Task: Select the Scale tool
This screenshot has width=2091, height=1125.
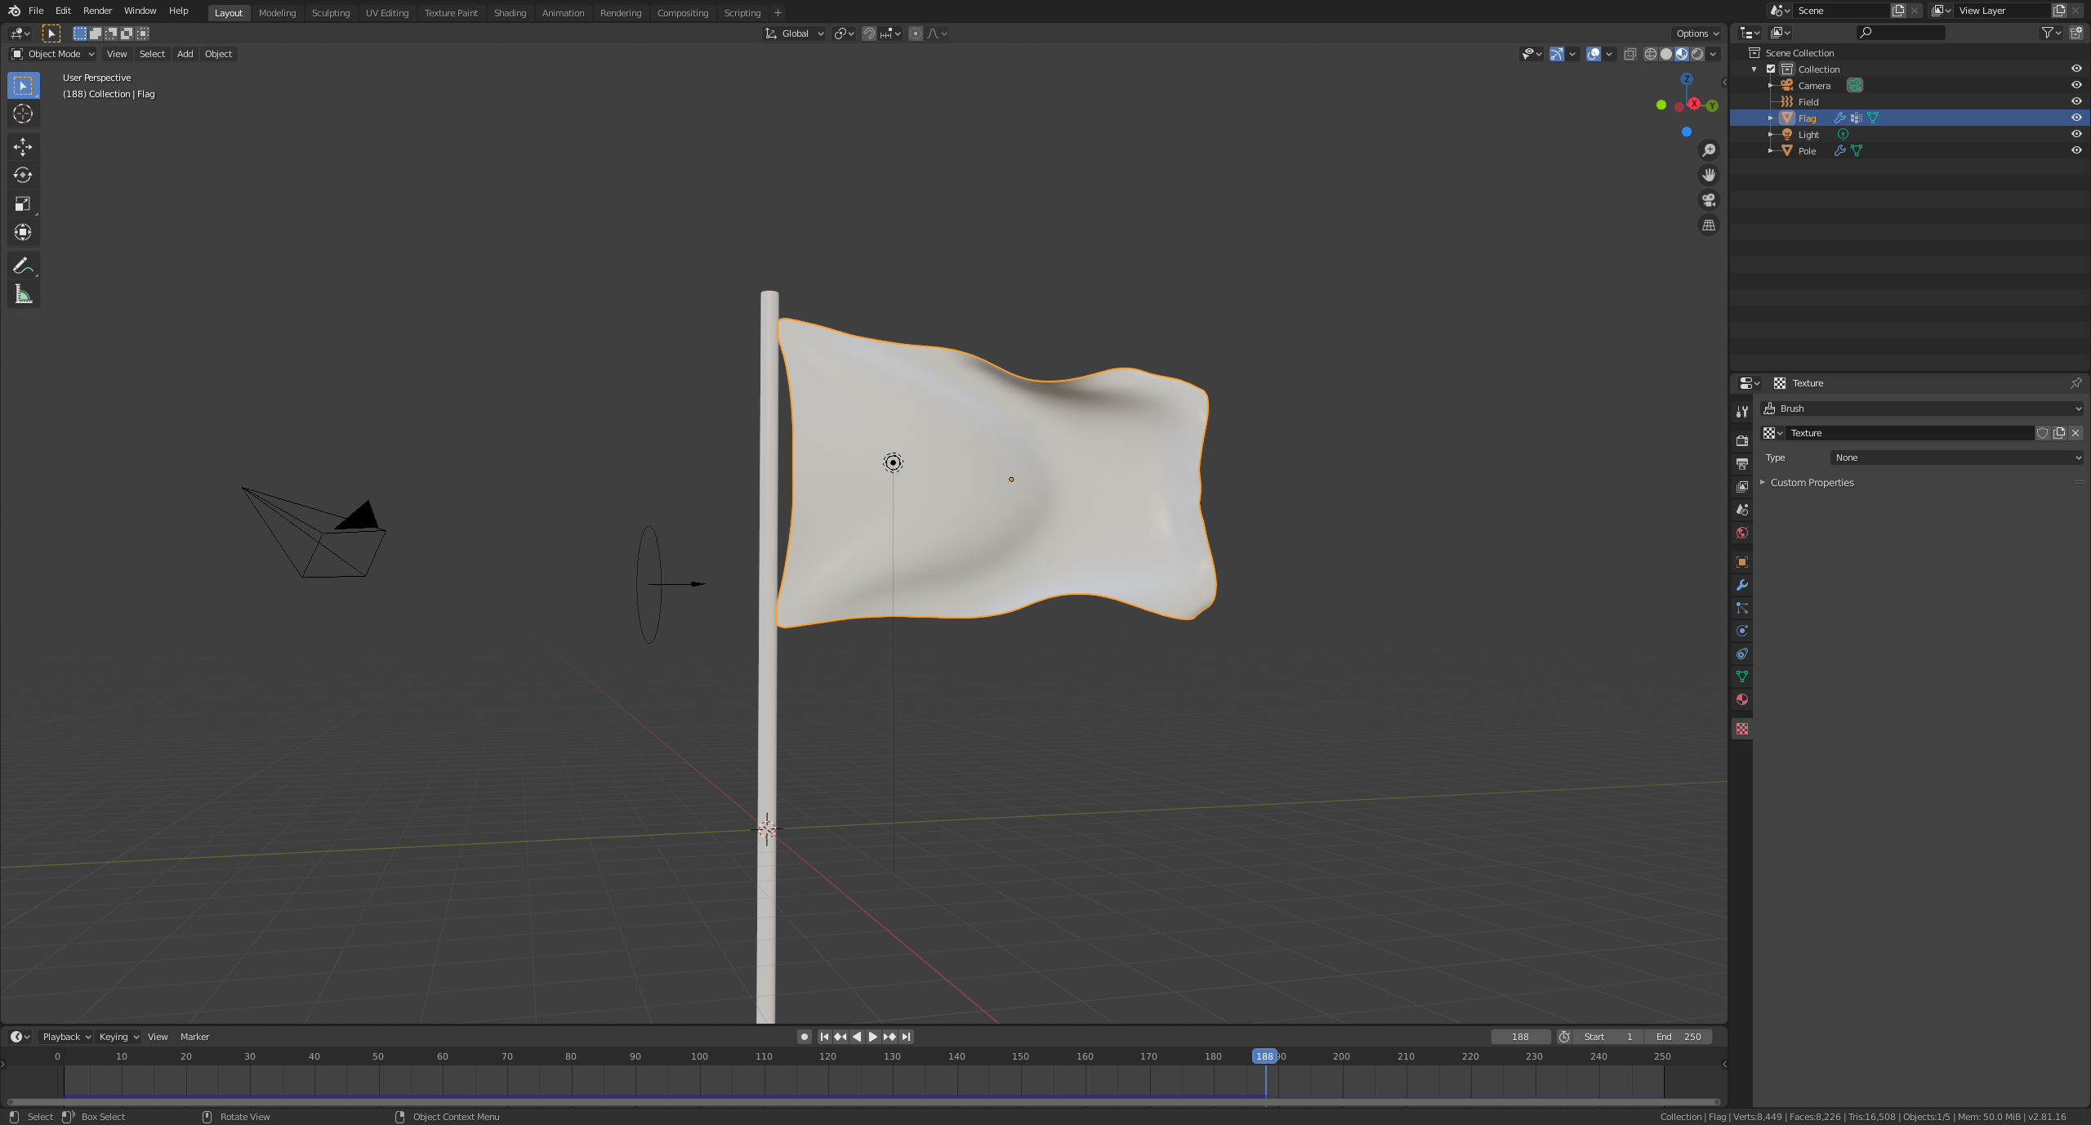Action: point(23,203)
